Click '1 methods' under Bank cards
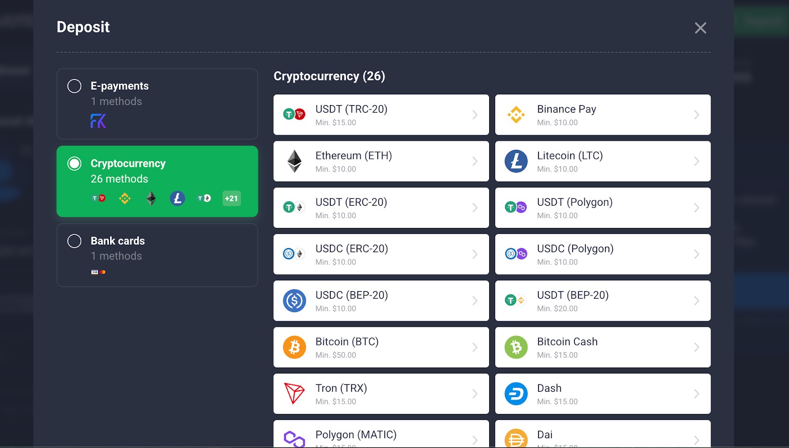This screenshot has width=789, height=448. click(x=116, y=256)
